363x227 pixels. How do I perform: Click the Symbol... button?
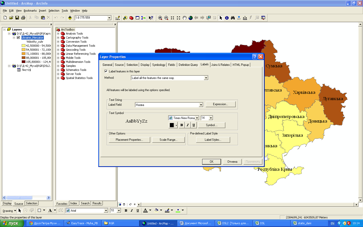[211, 125]
